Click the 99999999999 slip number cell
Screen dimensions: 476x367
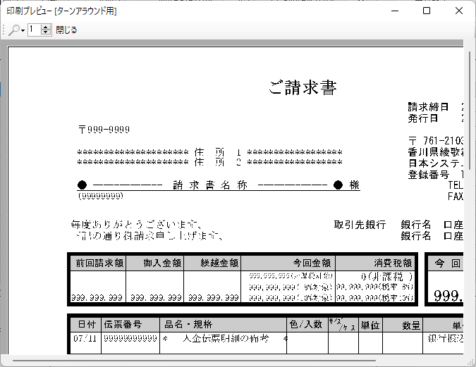click(130, 338)
